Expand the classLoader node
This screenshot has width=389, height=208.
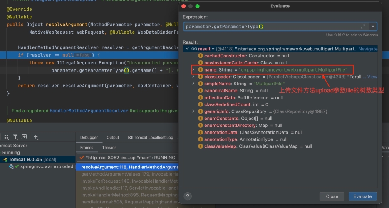[193, 77]
